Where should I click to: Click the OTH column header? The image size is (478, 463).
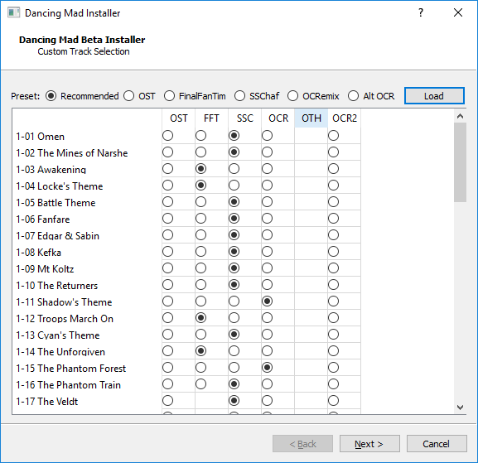(311, 118)
